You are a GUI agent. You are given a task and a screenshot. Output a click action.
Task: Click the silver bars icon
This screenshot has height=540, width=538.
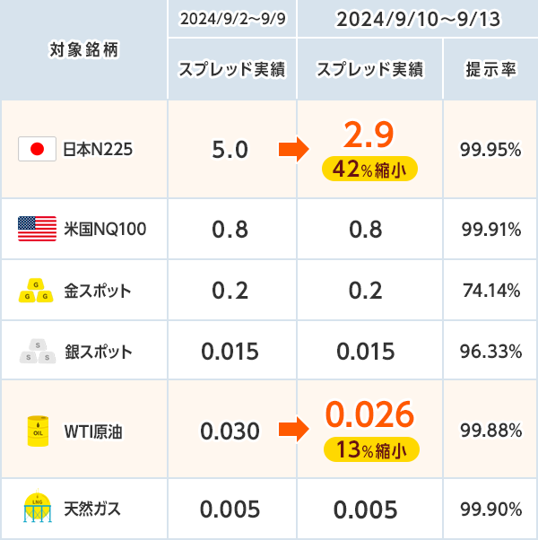tap(38, 351)
